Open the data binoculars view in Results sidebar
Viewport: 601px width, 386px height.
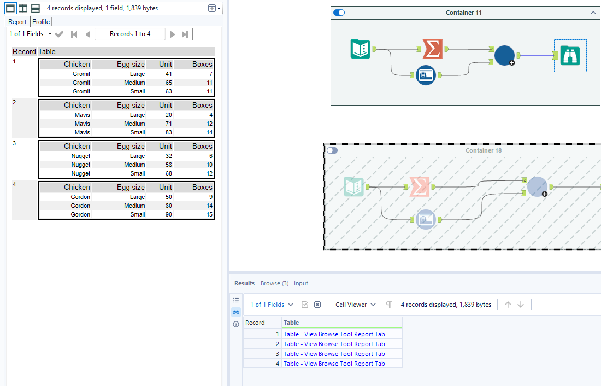point(236,312)
